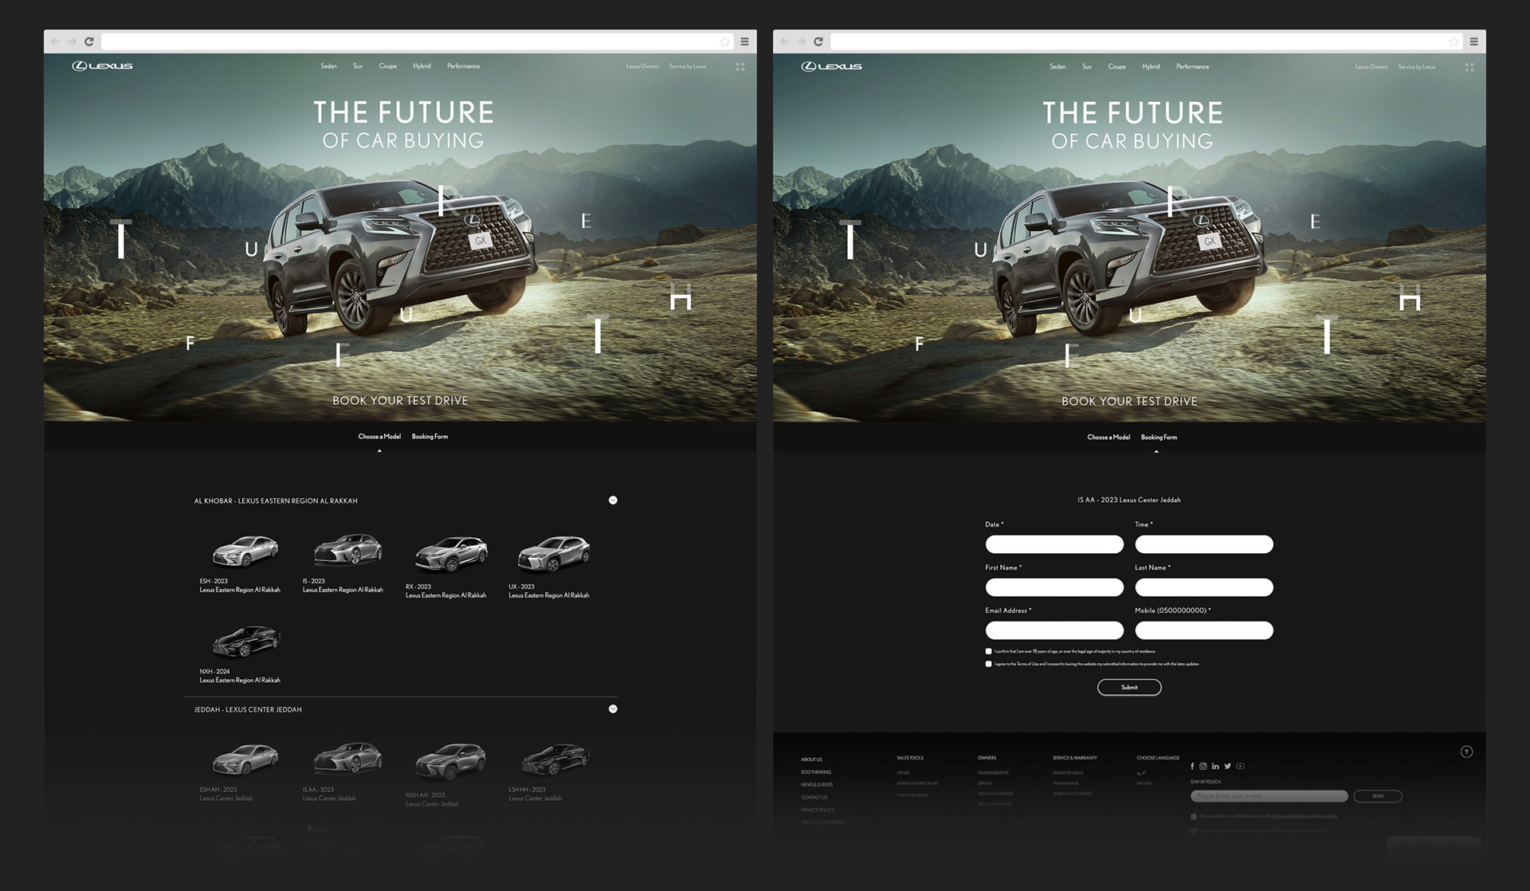Click the forward arrow in right browser window
The width and height of the screenshot is (1530, 891).
[x=801, y=41]
